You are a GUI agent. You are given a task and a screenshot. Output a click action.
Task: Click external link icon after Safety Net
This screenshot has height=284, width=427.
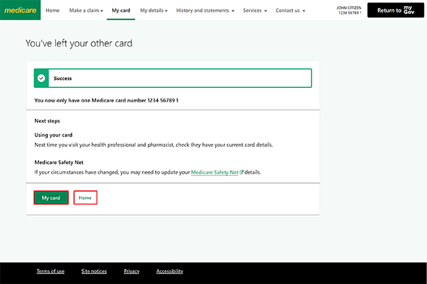click(x=241, y=172)
